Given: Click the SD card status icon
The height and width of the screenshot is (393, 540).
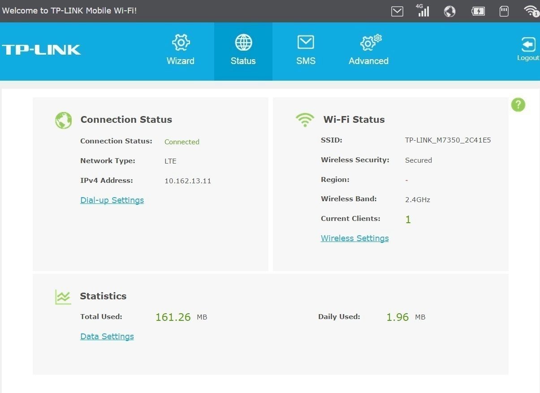Looking at the screenshot, I should (504, 11).
